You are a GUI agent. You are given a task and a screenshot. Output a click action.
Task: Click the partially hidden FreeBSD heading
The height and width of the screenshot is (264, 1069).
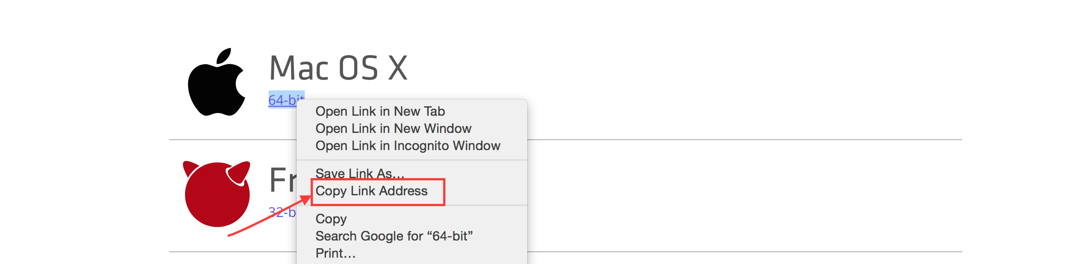pos(283,180)
